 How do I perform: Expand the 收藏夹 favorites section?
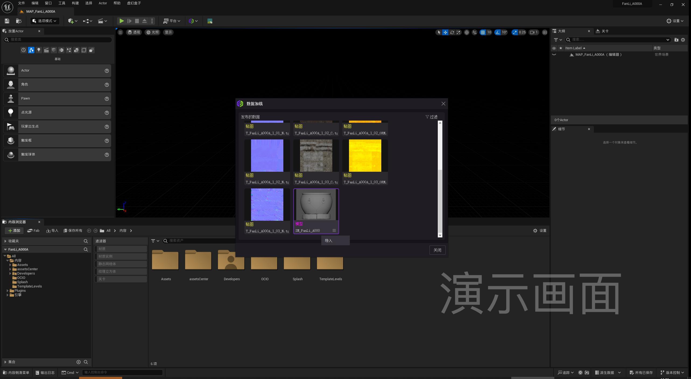tap(5, 241)
